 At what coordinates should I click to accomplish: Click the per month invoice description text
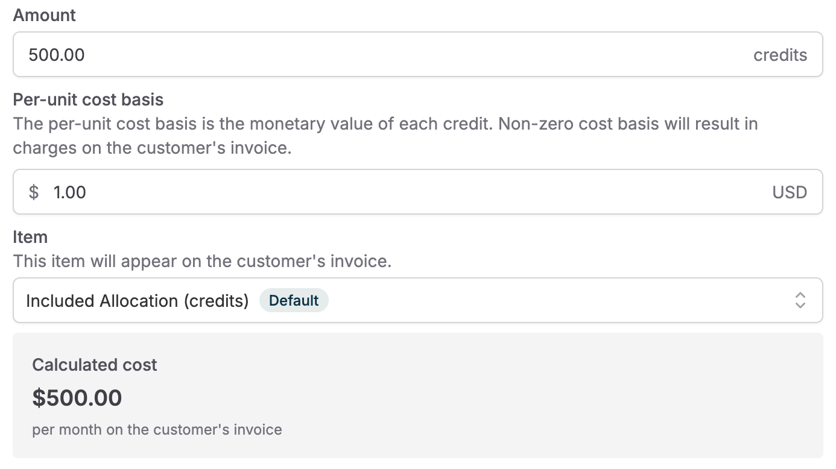(157, 429)
